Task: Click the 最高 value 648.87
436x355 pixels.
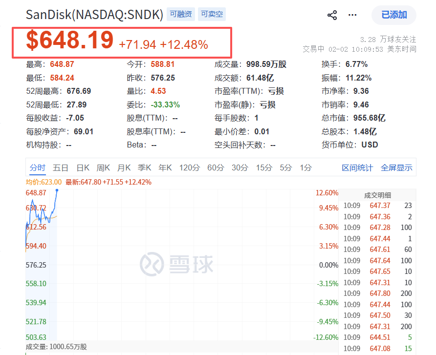Action: coord(62,64)
